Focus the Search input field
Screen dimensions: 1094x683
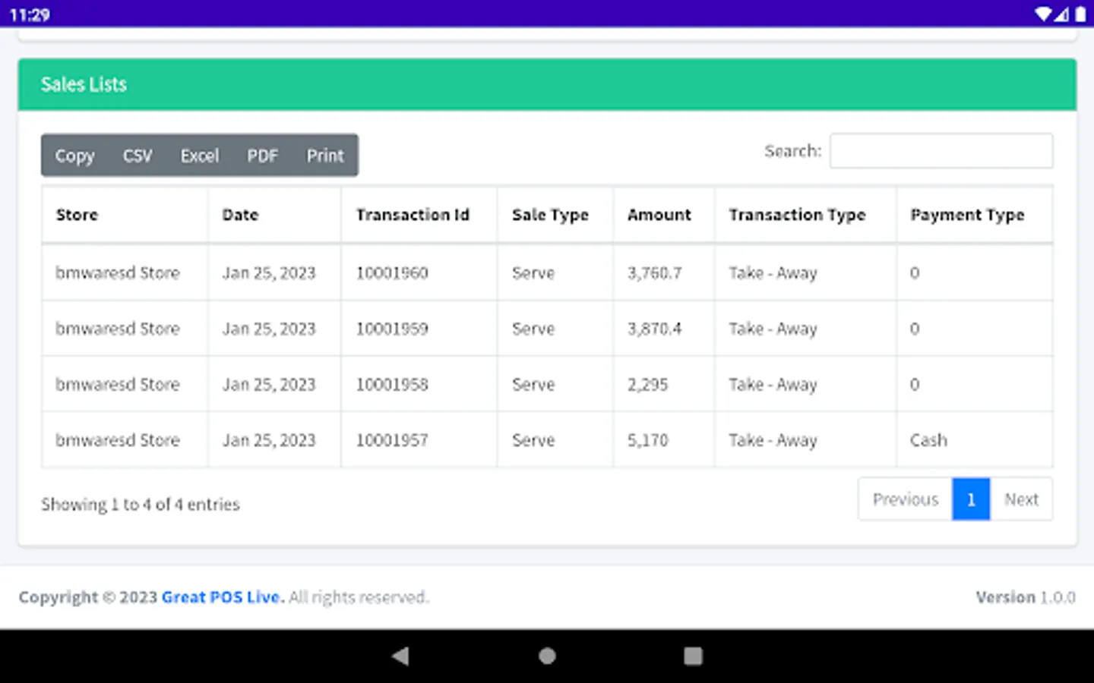point(941,151)
